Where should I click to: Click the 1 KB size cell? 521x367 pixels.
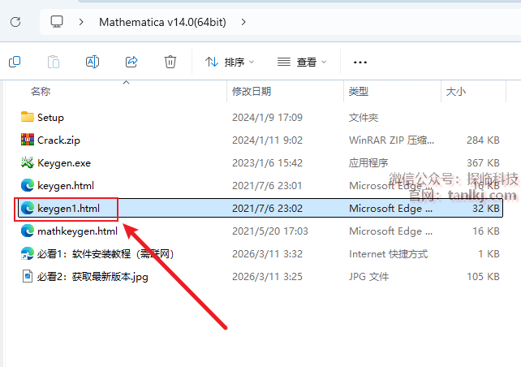tap(489, 254)
